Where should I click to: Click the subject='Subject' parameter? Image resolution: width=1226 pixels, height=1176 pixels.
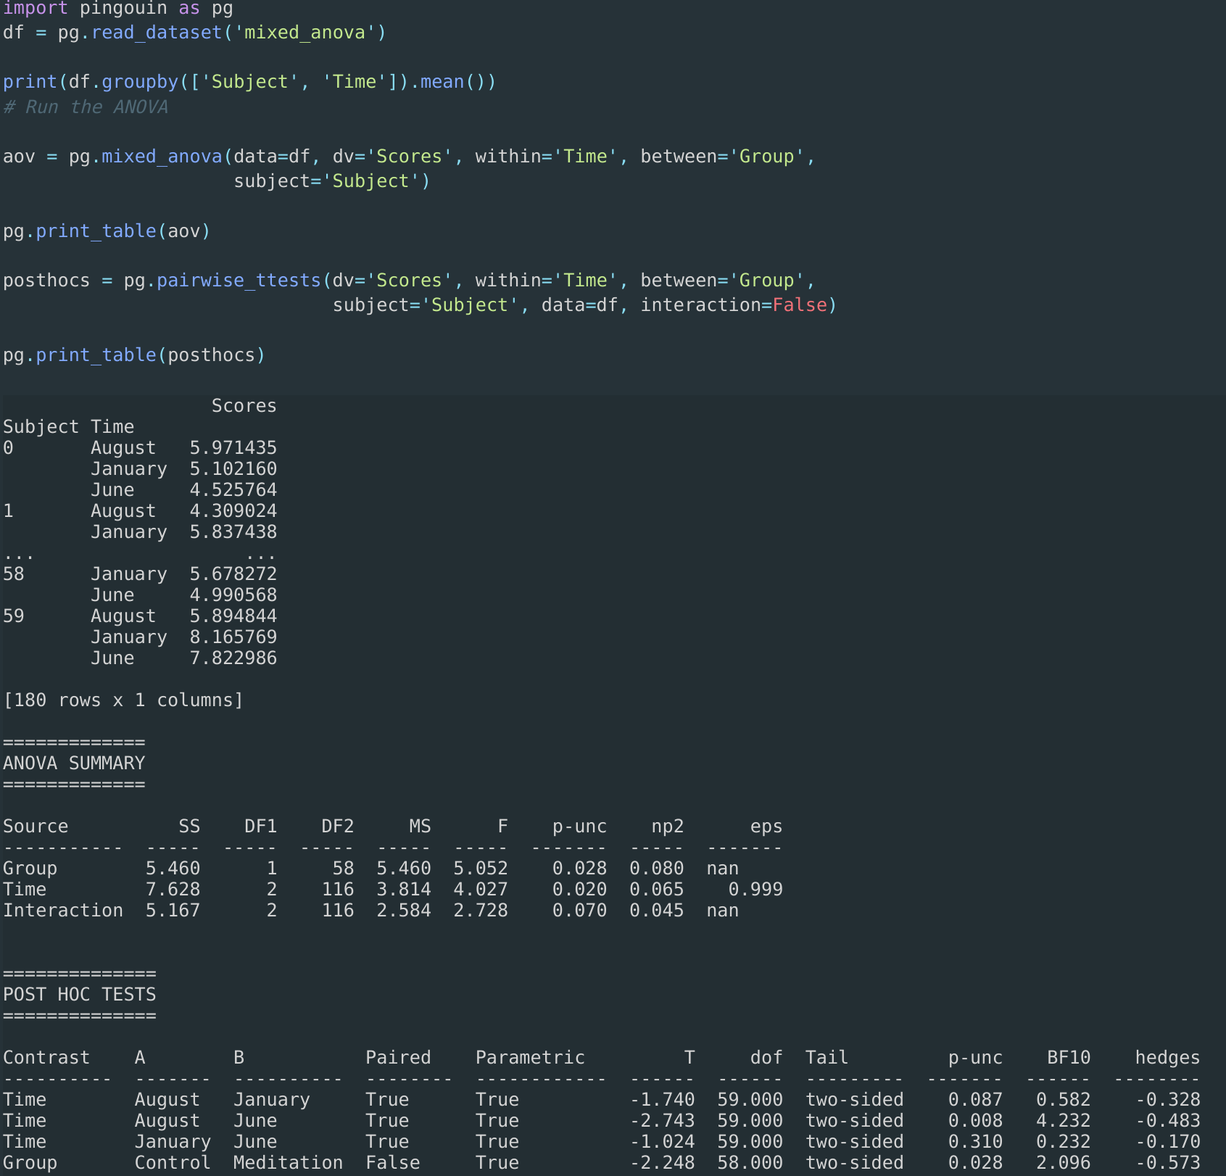click(331, 181)
